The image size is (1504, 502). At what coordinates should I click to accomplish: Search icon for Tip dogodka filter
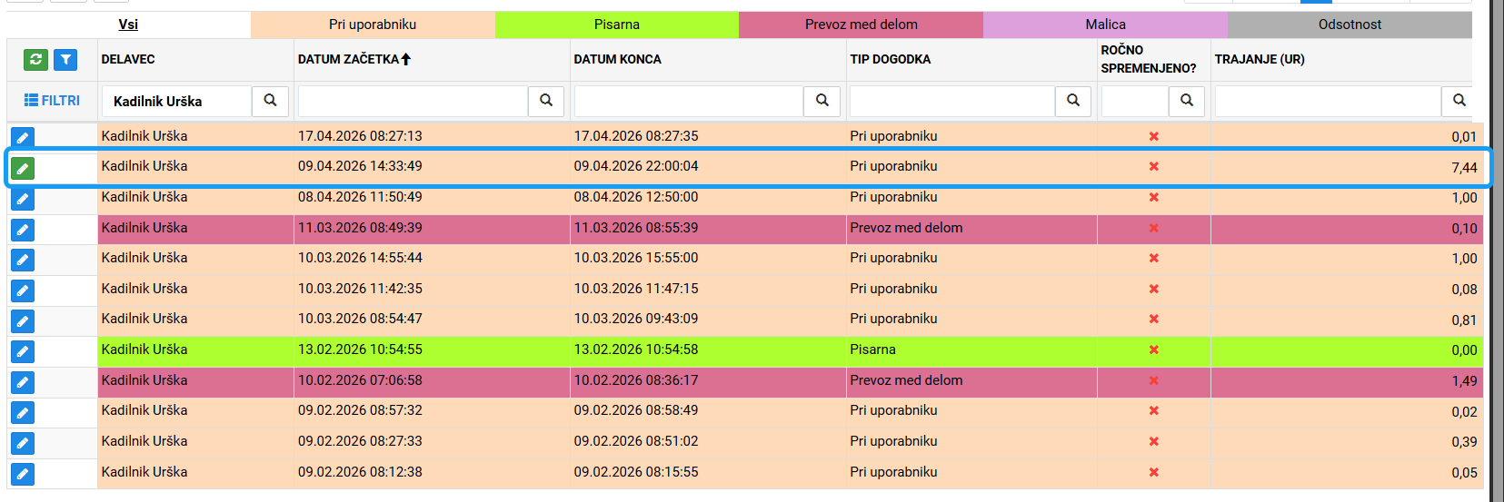(x=1073, y=101)
